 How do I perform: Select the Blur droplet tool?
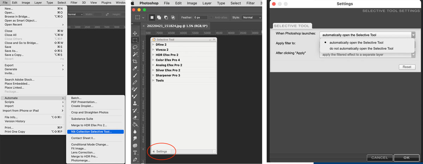click(135, 131)
